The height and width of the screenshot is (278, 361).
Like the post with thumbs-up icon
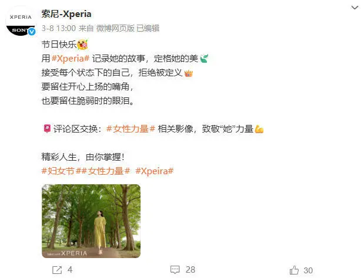294,270
